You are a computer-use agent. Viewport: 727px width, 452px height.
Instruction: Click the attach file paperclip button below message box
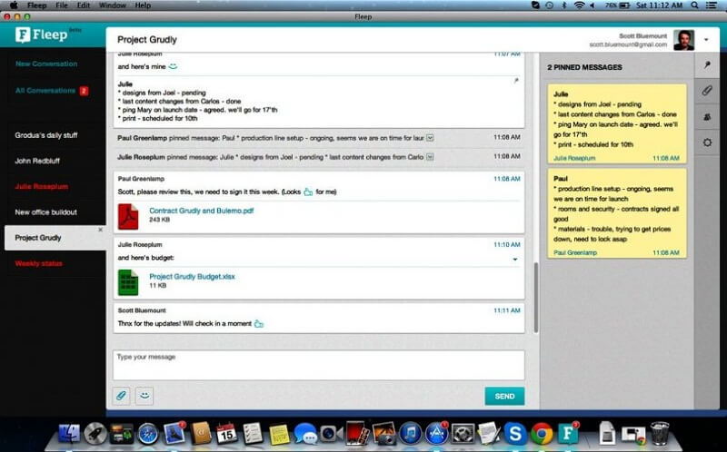(121, 396)
